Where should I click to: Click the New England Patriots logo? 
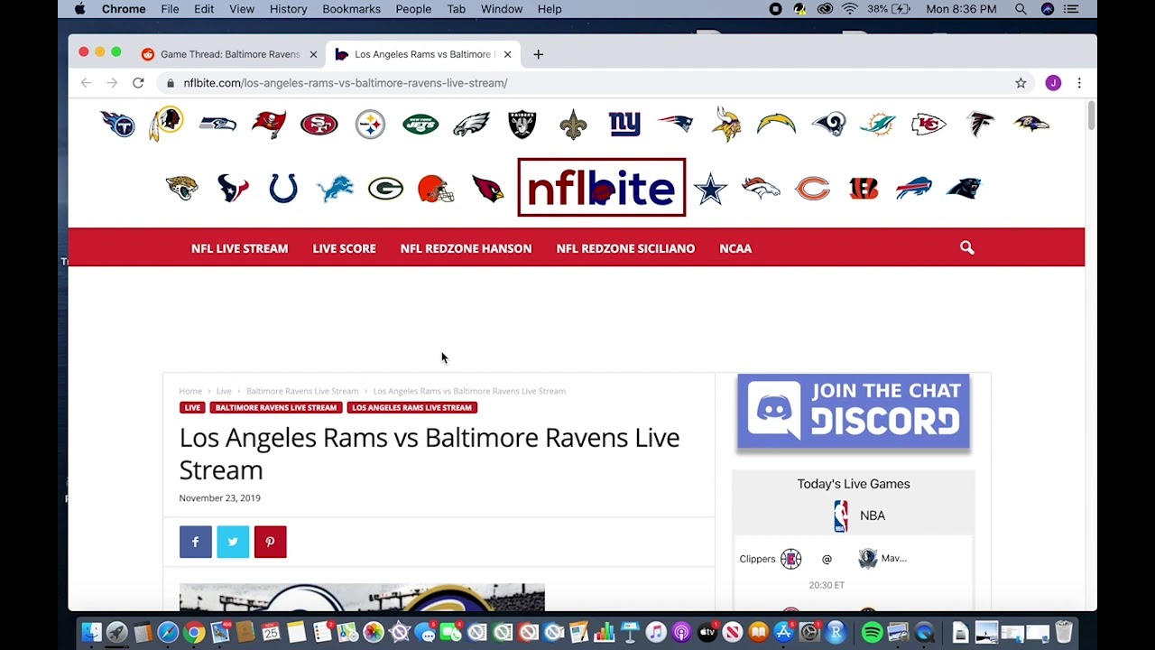click(x=675, y=124)
